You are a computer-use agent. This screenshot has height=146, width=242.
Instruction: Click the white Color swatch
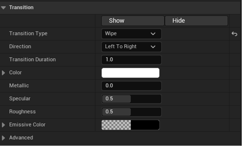pyautogui.click(x=130, y=73)
